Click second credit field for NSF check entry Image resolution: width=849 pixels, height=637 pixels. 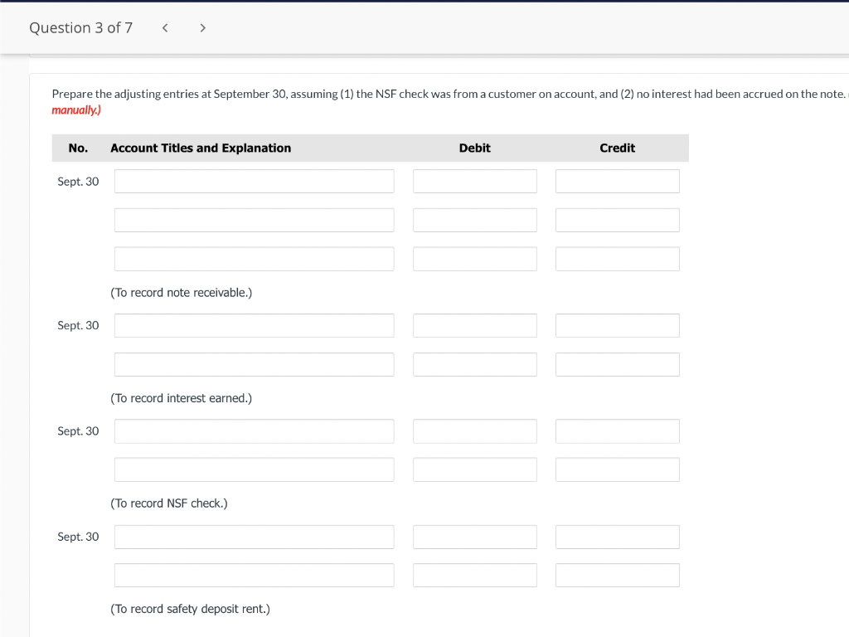coord(617,469)
